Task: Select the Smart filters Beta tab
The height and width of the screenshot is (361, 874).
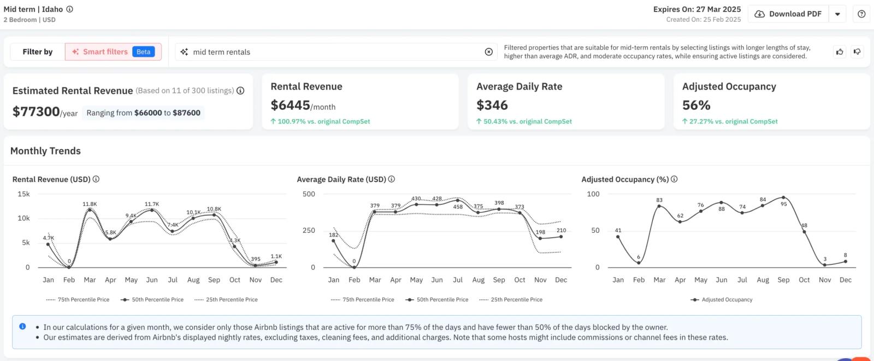Action: (113, 52)
